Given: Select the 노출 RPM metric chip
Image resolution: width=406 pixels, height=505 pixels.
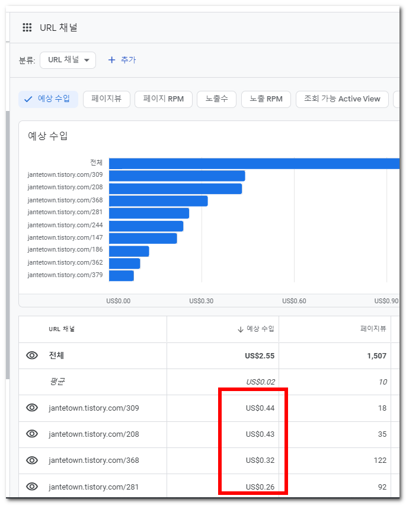Looking at the screenshot, I should pos(266,99).
